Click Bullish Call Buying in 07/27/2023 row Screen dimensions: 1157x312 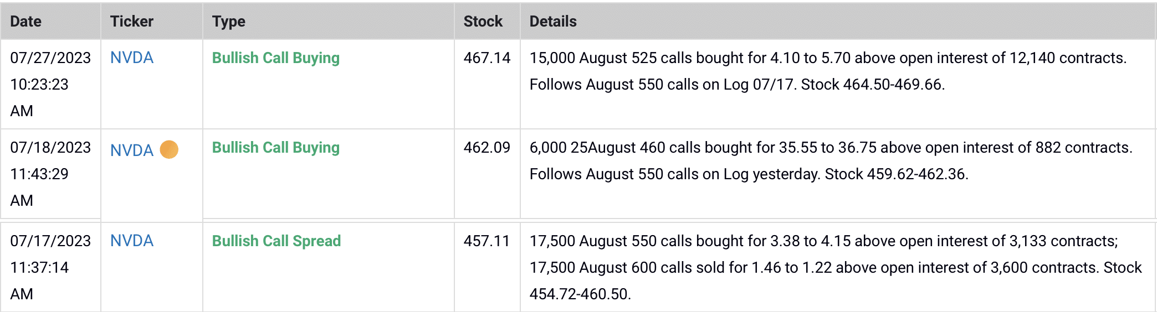point(276,58)
